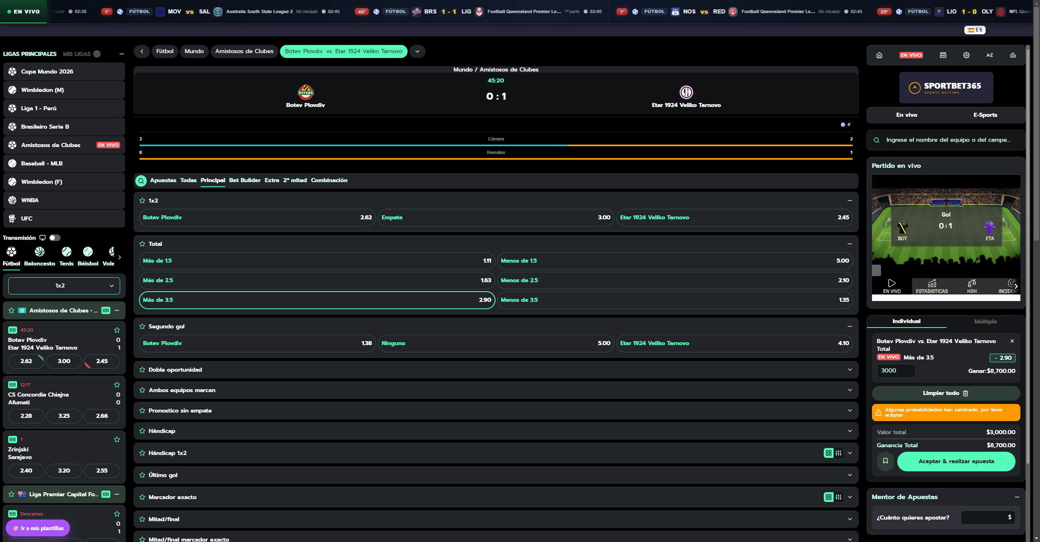The height and width of the screenshot is (542, 1040).
Task: Star the Botev Plovdiv match card
Action: (117, 330)
